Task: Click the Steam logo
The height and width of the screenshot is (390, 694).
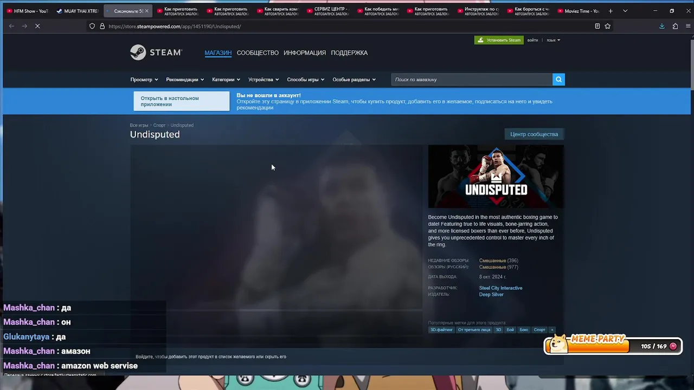Action: 156,53
